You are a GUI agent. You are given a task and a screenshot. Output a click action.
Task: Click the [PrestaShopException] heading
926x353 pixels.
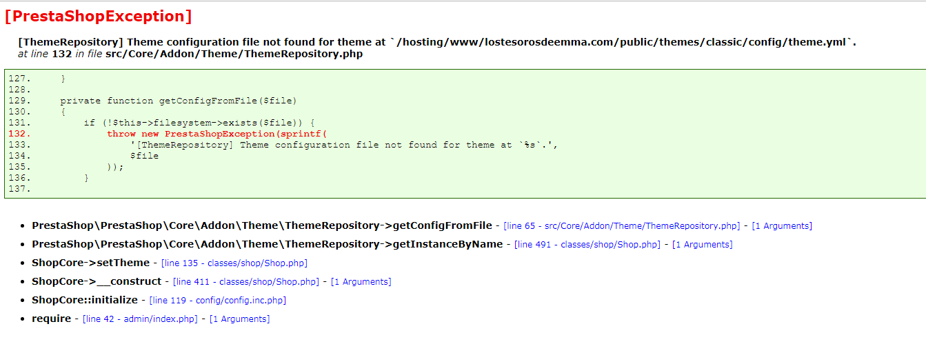[98, 17]
